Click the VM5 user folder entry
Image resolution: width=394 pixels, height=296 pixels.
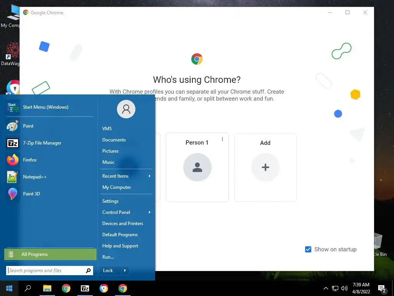pyautogui.click(x=107, y=129)
